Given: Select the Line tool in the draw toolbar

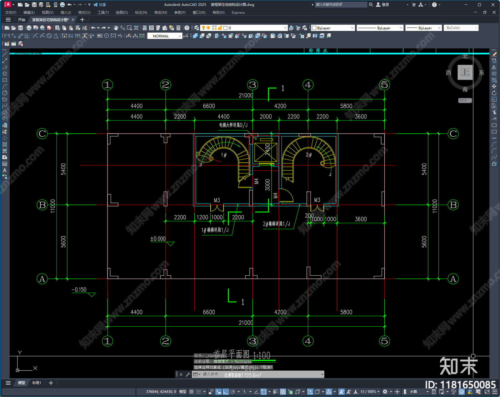Looking at the screenshot, I should tap(5, 54).
